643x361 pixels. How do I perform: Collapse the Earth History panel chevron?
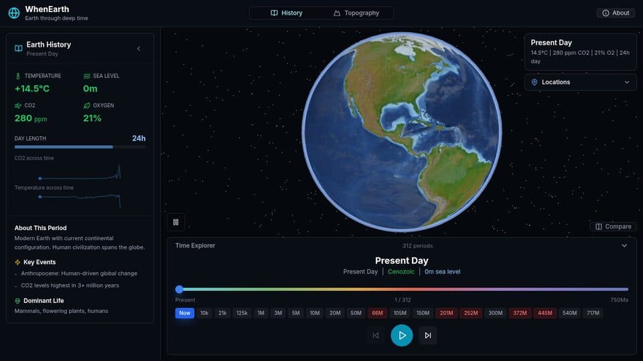coord(139,49)
